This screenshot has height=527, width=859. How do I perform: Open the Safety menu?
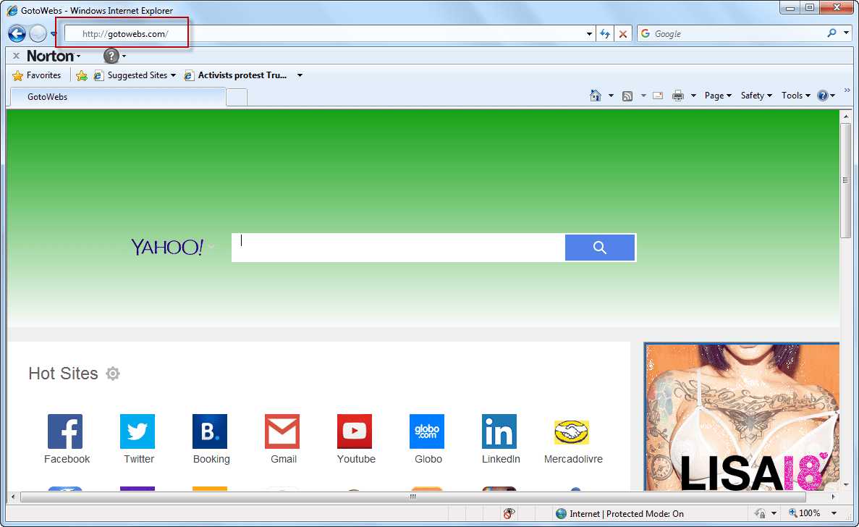click(756, 96)
